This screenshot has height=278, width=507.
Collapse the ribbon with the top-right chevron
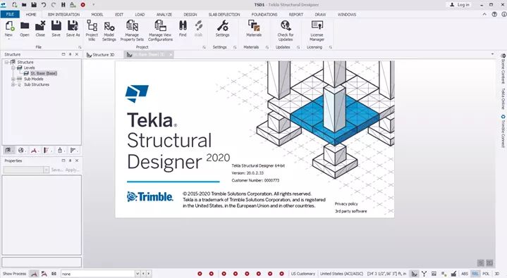click(x=484, y=15)
